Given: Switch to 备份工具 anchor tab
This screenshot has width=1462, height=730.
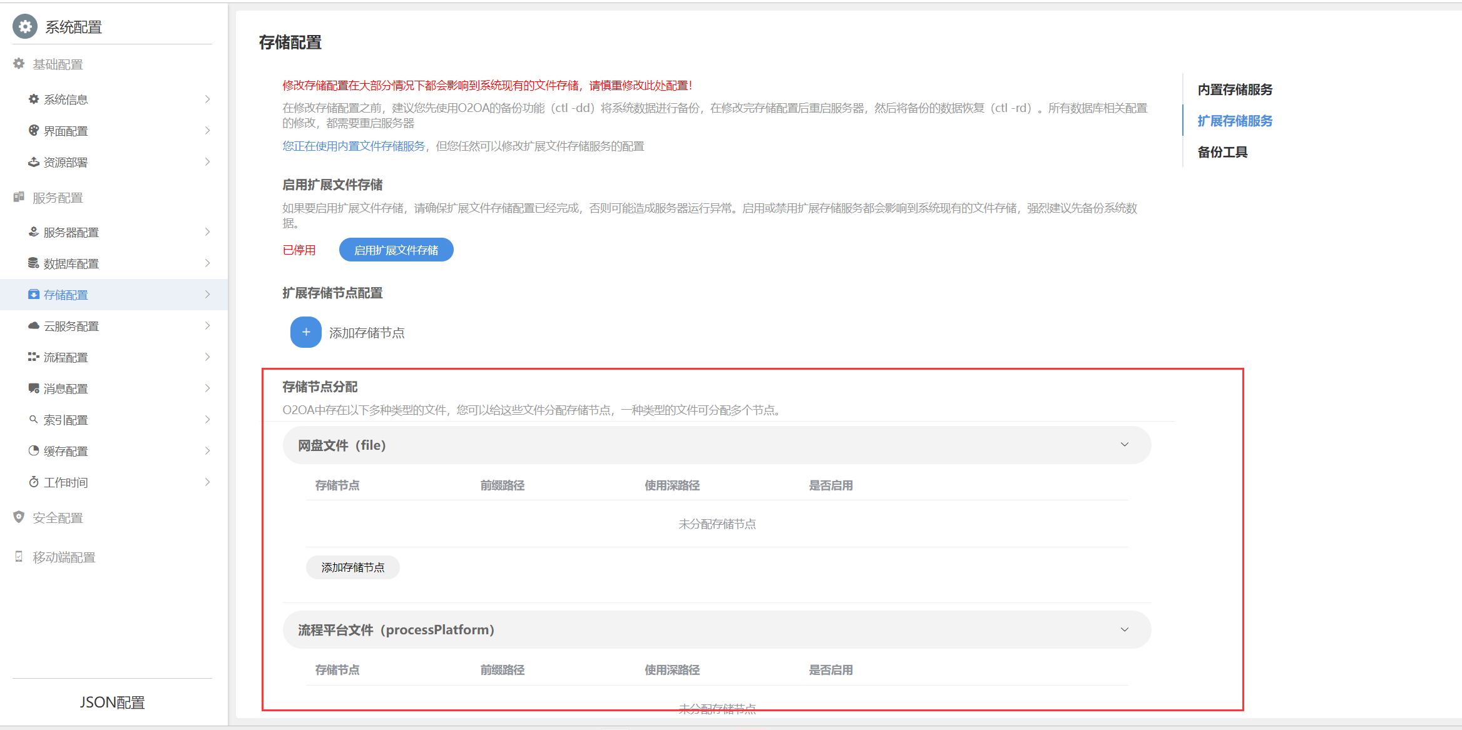Looking at the screenshot, I should pos(1222,152).
